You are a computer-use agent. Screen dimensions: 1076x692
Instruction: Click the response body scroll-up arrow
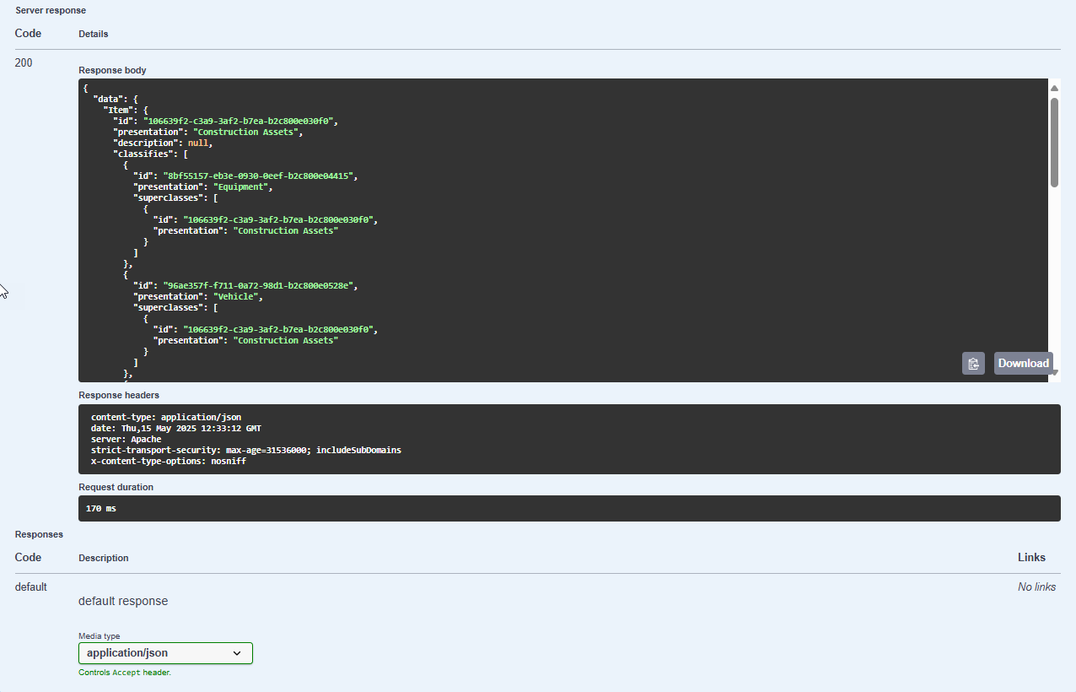(1054, 88)
